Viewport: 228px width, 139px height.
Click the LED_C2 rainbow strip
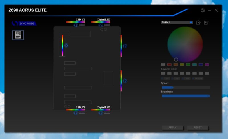76,22
